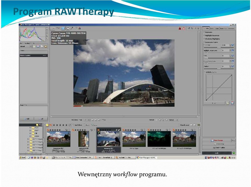Open the Start menu

point(22,157)
